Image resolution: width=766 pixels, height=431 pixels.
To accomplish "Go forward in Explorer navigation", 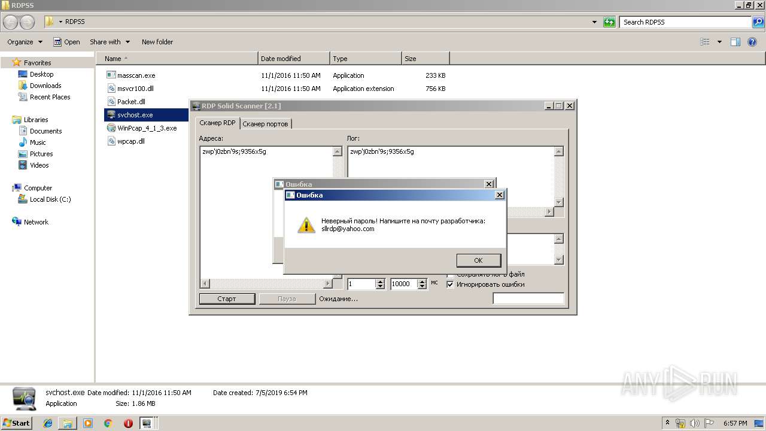I will (28, 22).
